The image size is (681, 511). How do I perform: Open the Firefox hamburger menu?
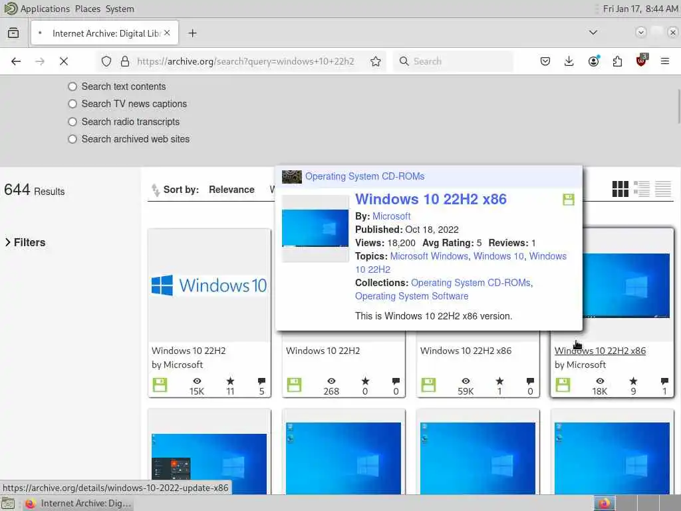click(664, 61)
